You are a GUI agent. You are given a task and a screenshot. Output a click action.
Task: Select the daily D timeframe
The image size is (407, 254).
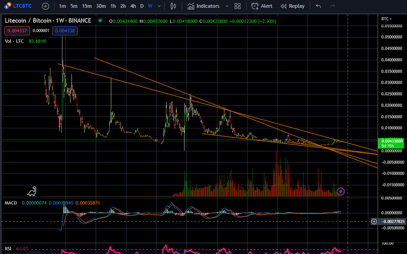pyautogui.click(x=142, y=6)
